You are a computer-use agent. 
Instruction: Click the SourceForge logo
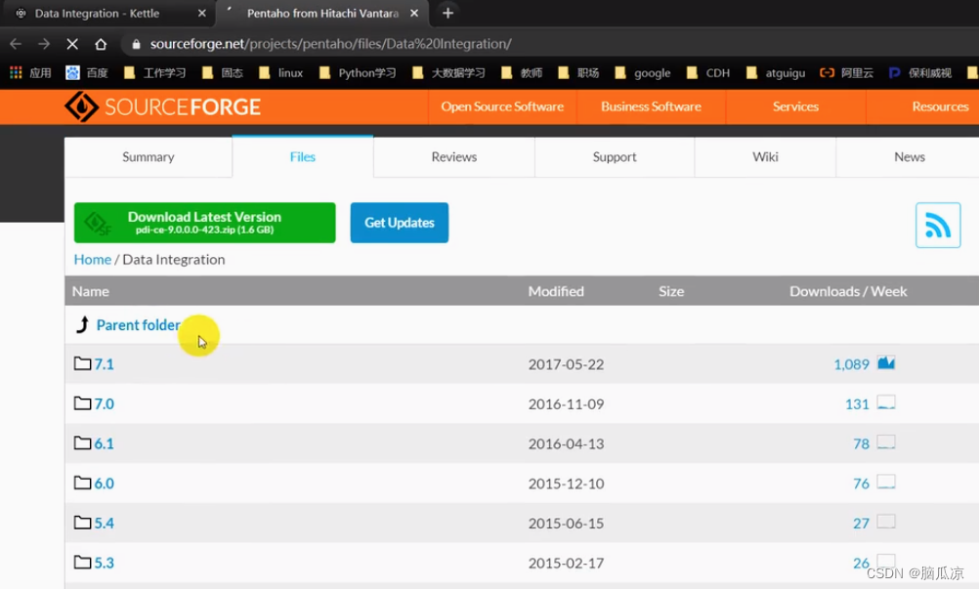tap(162, 106)
